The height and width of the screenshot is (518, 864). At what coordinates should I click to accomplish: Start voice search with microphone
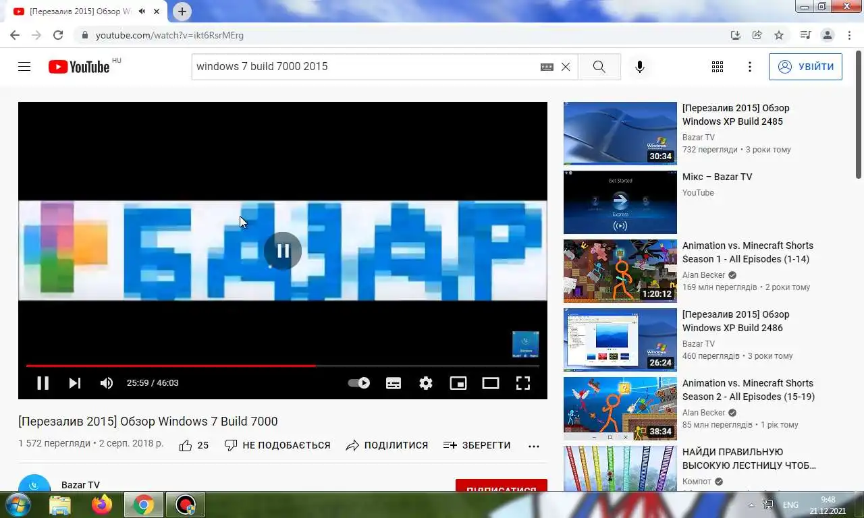point(640,67)
